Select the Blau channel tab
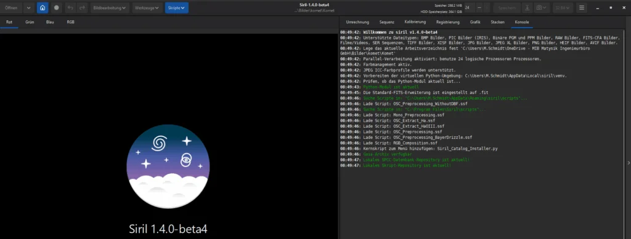The height and width of the screenshot is (239, 631). click(50, 22)
